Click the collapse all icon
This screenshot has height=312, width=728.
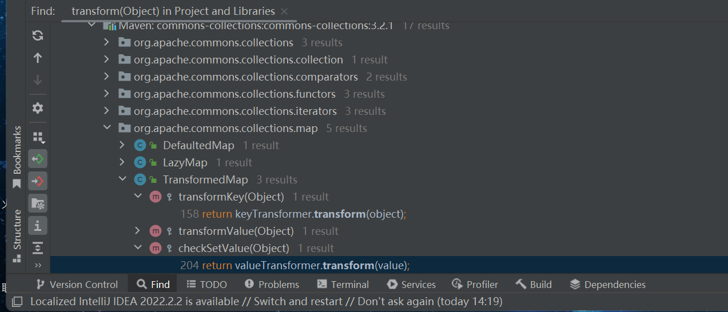coord(38,247)
